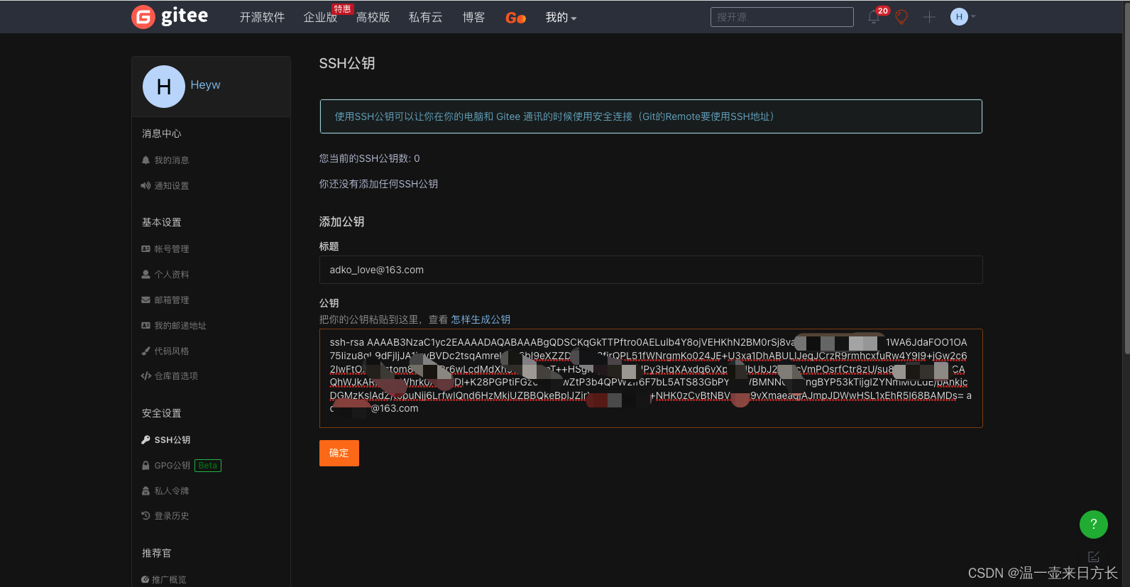Viewport: 1130px width, 587px height.
Task: Open 帐号管理 in the sidebar
Action: pyautogui.click(x=171, y=249)
